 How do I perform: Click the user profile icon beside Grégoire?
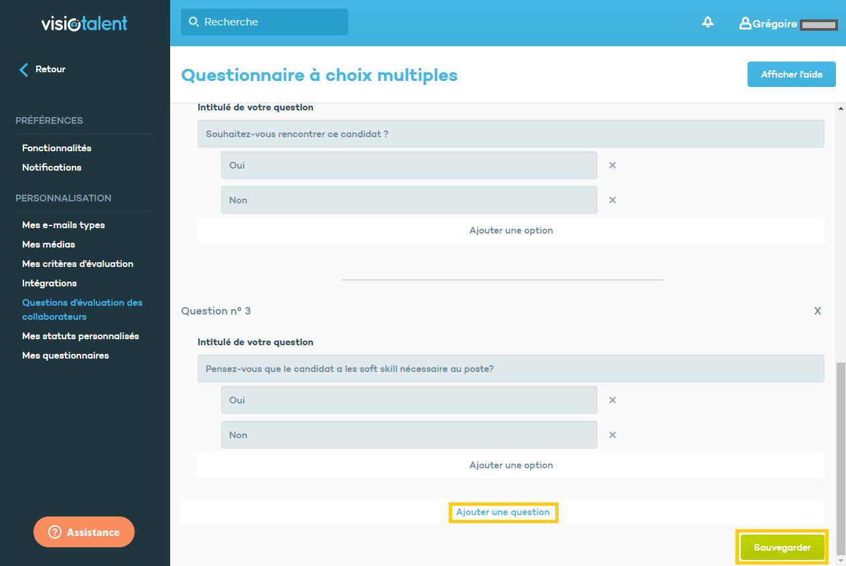coord(745,23)
